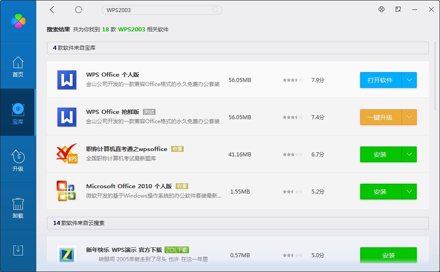Minimize the software manager window
The height and width of the screenshot is (272, 440).
pyautogui.click(x=414, y=9)
